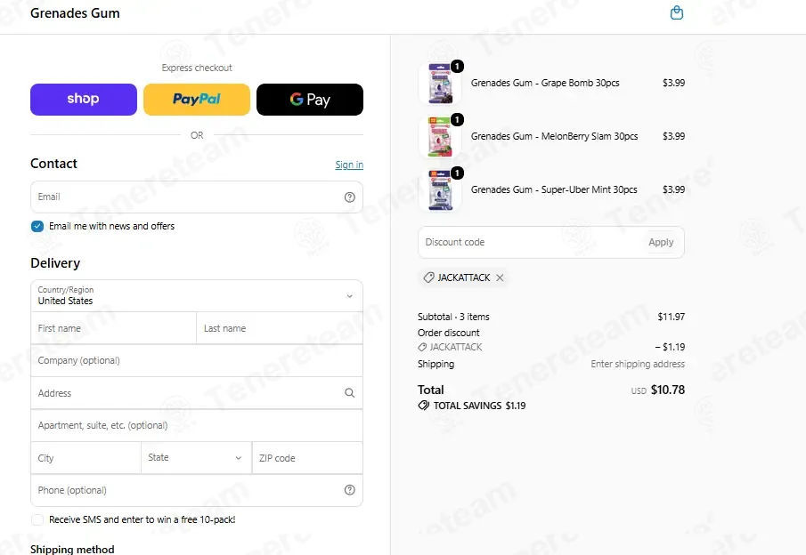Click the City input field
This screenshot has height=555, width=806.
[85, 458]
